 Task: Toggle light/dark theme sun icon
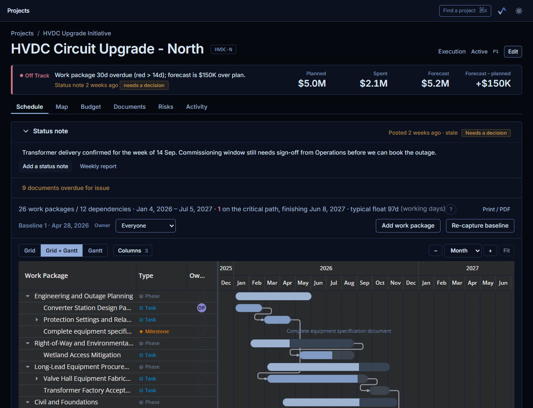(518, 11)
